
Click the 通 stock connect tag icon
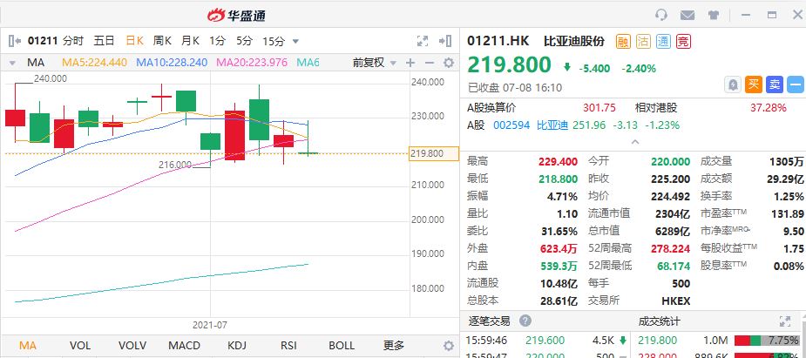[663, 42]
